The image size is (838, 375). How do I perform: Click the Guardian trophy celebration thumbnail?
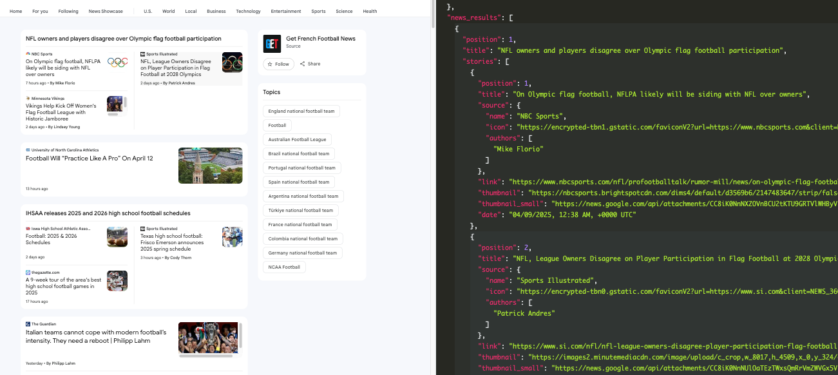(208, 337)
